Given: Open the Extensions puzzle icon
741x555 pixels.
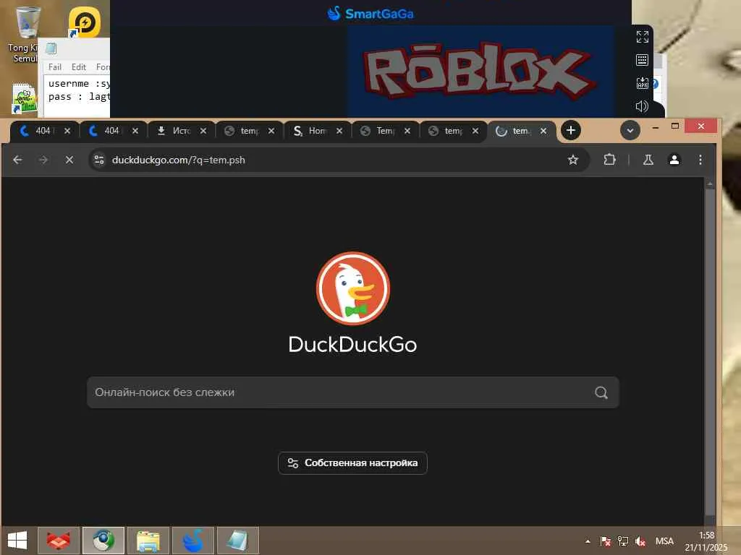Looking at the screenshot, I should 609,160.
